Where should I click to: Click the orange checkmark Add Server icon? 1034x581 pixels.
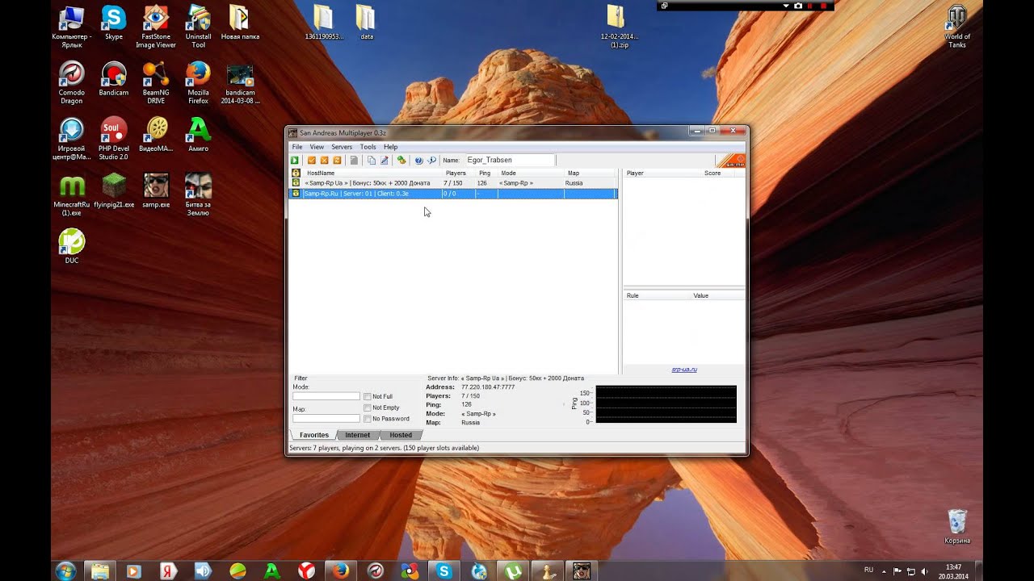(x=312, y=161)
